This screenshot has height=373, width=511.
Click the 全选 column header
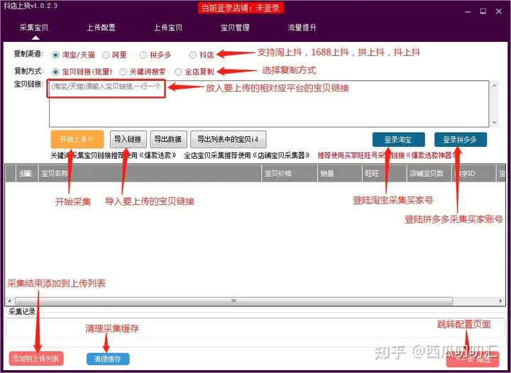tap(27, 174)
